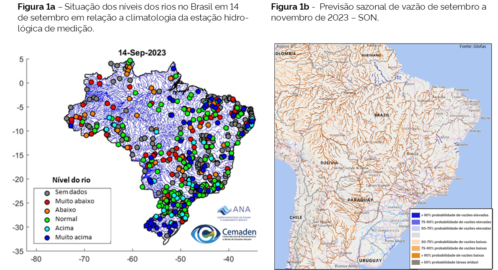
Task: Click the '-15' latitude axis tick
Action: tap(18, 155)
